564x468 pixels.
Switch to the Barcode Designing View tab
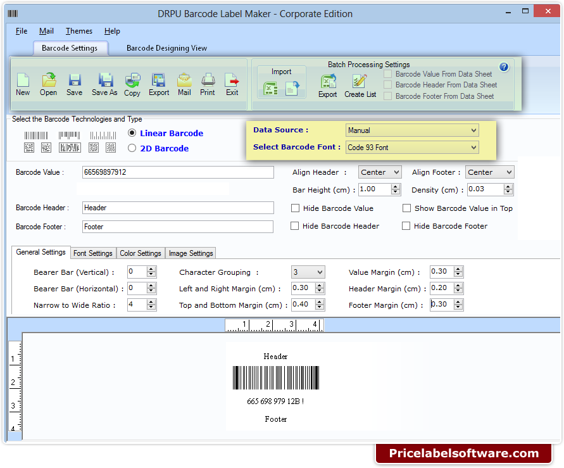166,47
